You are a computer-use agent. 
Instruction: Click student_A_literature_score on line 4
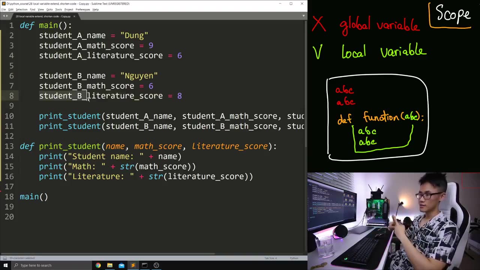(101, 55)
